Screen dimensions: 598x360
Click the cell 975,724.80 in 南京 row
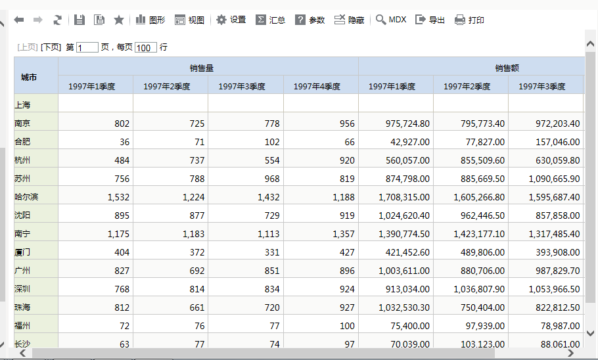coord(396,122)
